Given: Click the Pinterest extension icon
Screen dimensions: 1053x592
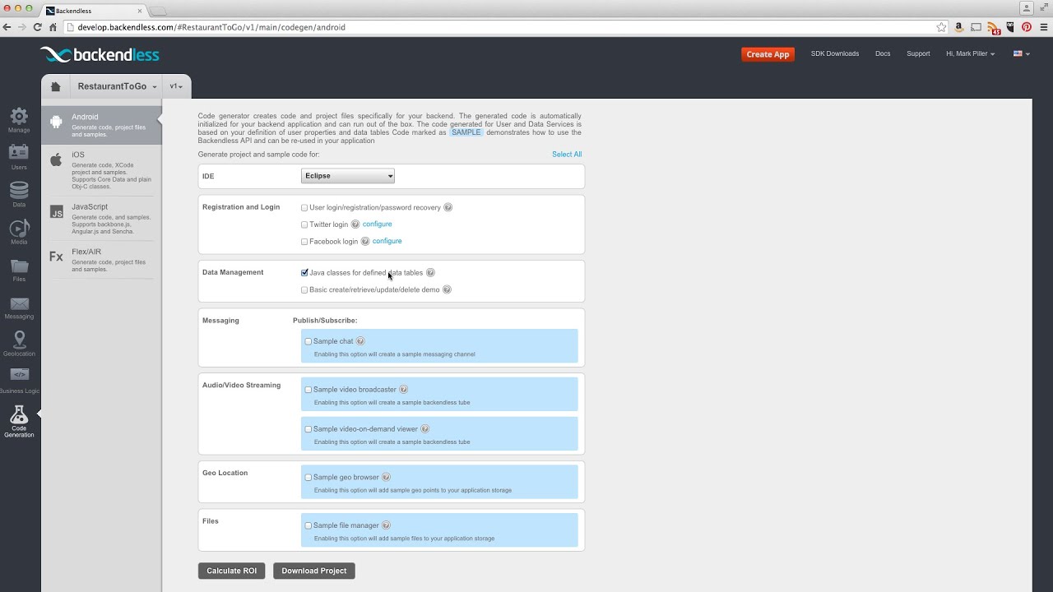Looking at the screenshot, I should 1027,27.
